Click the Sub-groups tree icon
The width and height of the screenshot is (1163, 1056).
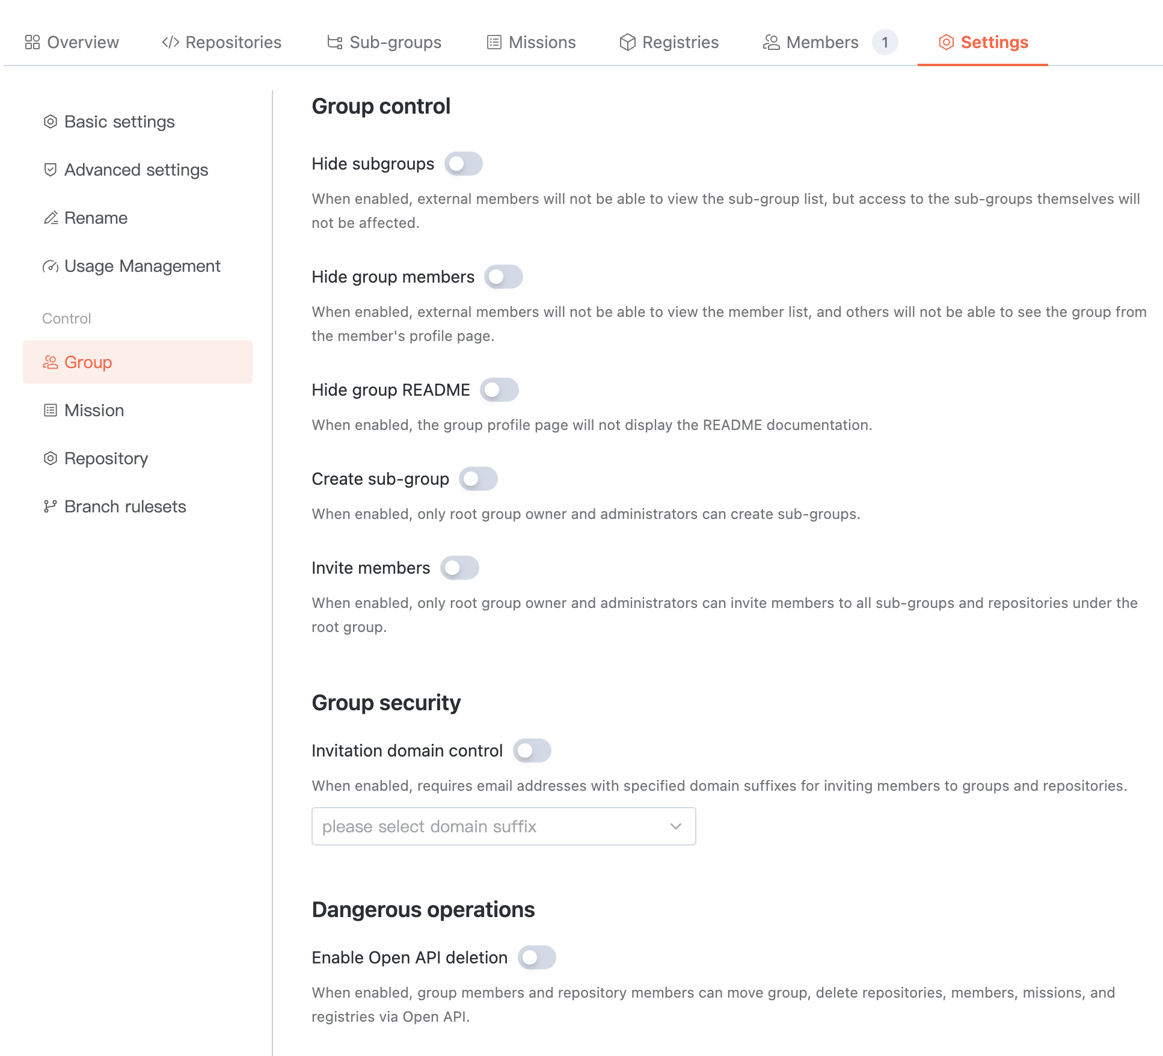click(x=334, y=42)
